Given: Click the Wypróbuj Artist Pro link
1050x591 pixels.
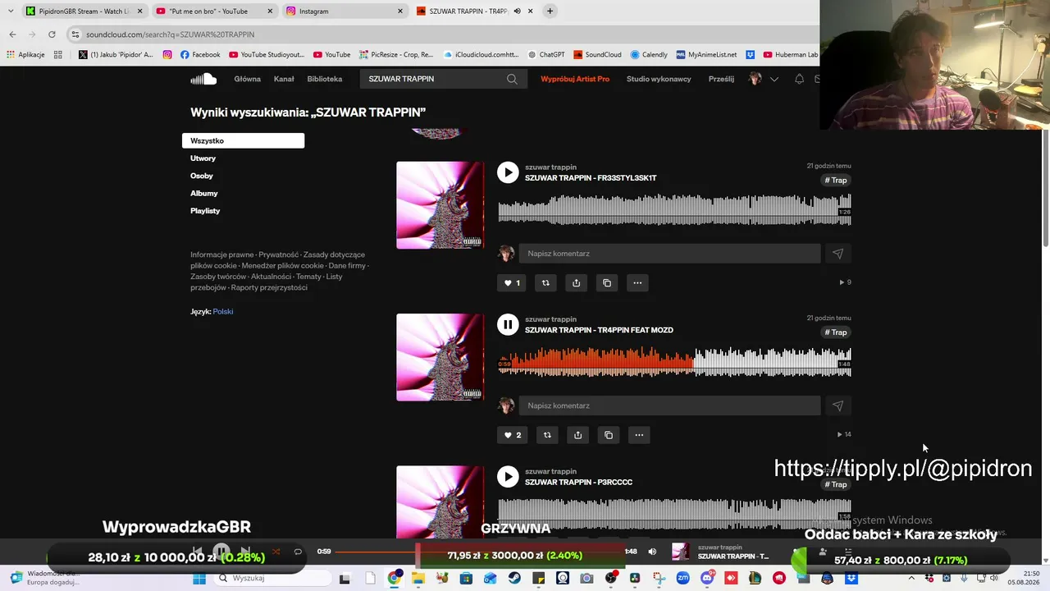Looking at the screenshot, I should [x=575, y=79].
